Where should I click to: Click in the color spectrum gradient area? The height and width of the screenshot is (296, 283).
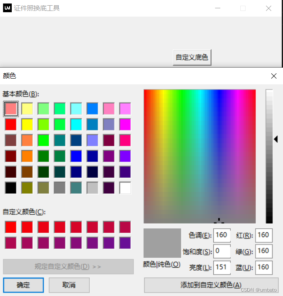(200, 156)
